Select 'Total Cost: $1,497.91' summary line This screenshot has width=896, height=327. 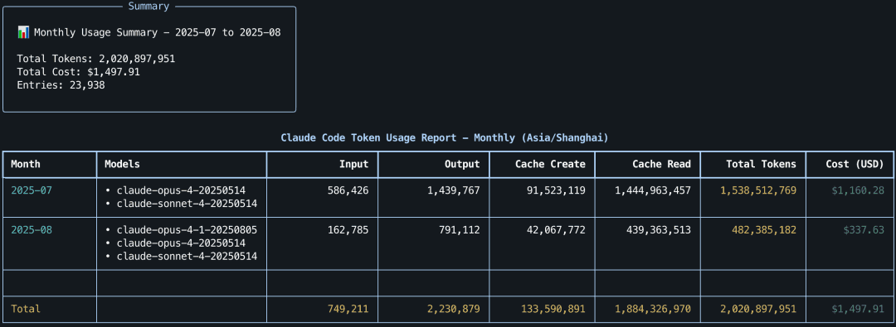pyautogui.click(x=78, y=72)
